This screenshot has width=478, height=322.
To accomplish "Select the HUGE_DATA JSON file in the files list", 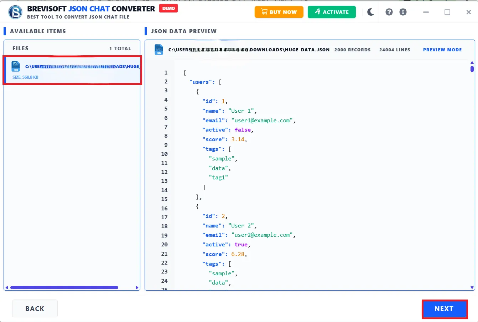I will coord(72,70).
